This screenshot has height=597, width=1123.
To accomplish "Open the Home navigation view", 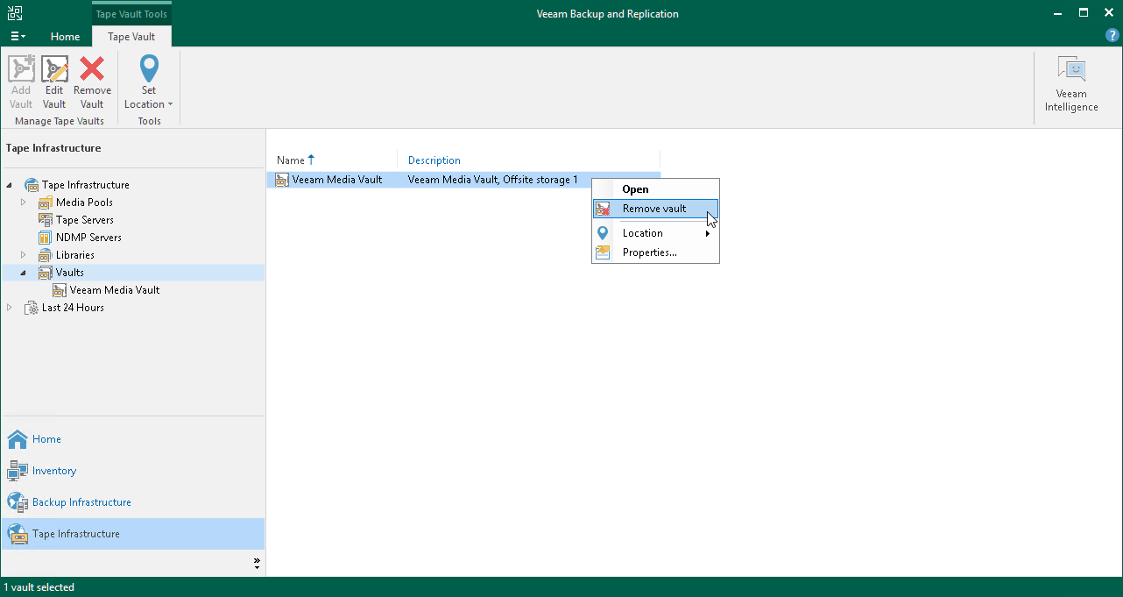I will 133,439.
